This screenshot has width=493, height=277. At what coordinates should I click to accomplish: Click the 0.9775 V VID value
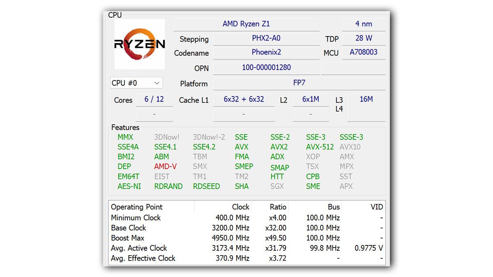(369, 248)
